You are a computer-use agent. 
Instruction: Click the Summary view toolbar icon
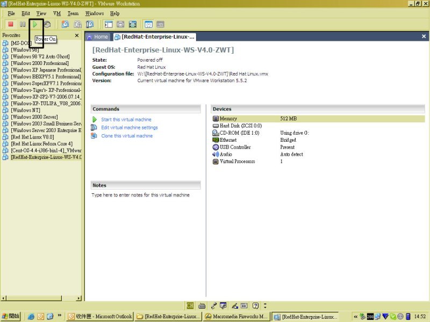pyautogui.click(x=148, y=24)
